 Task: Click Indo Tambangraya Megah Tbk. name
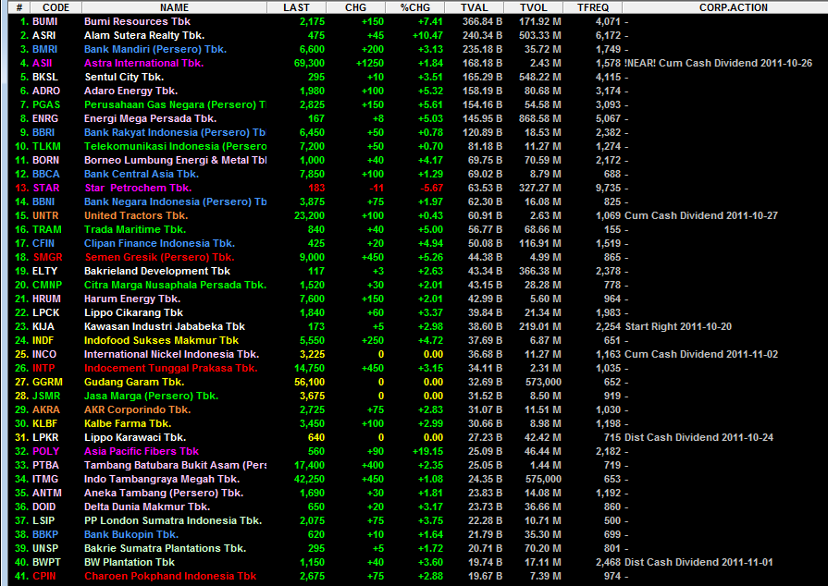click(162, 479)
